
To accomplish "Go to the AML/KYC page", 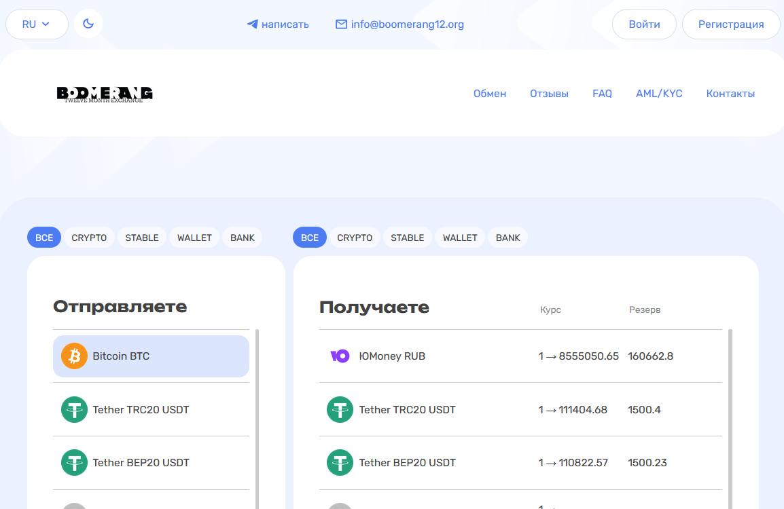I will pos(659,94).
